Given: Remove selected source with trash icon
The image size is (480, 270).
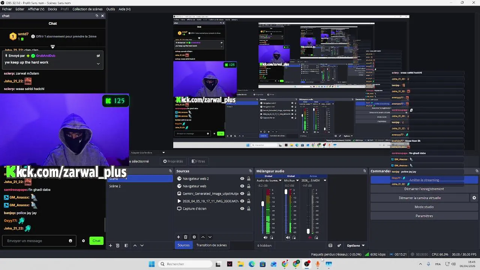Looking at the screenshot, I should (x=186, y=237).
